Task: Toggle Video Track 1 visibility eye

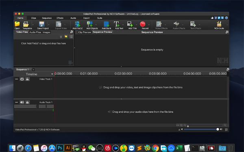Action: [x=22, y=79]
